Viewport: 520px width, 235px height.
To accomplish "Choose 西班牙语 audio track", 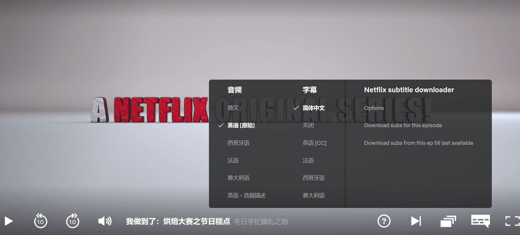I will [x=238, y=143].
